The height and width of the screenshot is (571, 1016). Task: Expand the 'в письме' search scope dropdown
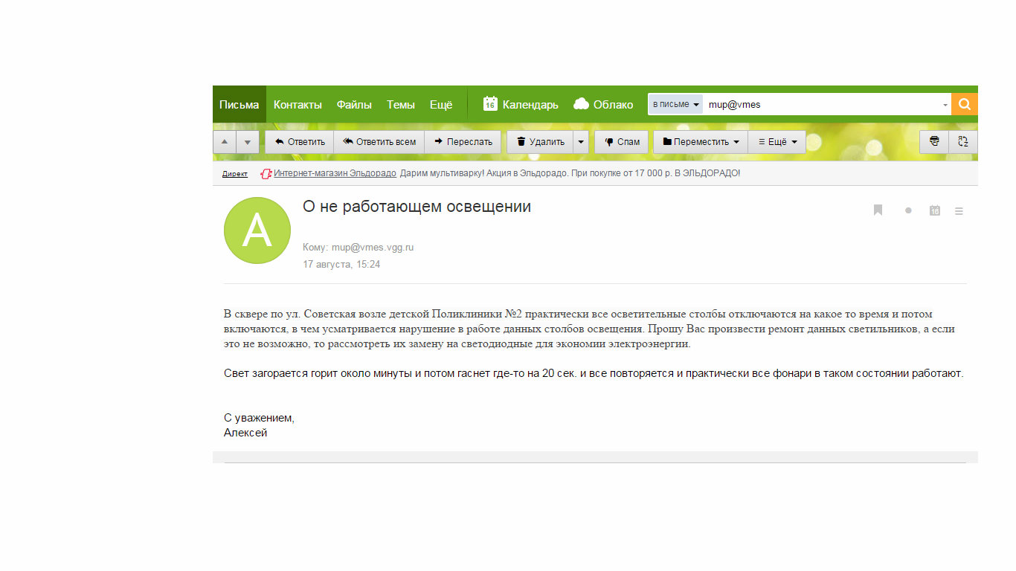pyautogui.click(x=675, y=105)
